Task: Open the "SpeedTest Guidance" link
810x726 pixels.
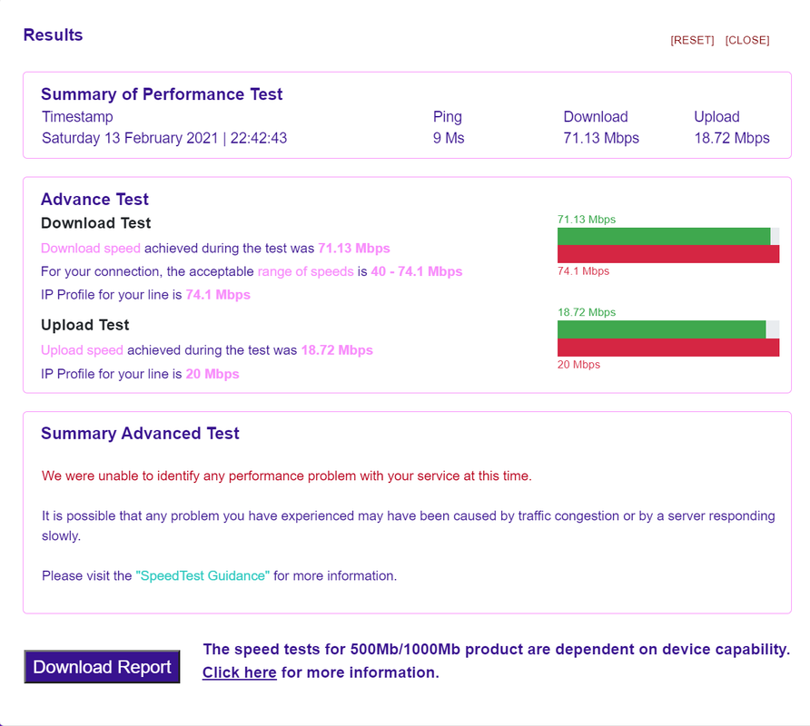Action: click(x=202, y=575)
